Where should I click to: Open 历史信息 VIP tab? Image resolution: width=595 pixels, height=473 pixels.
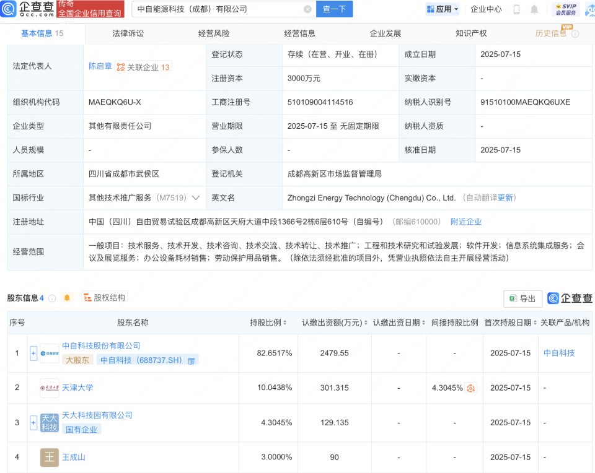pyautogui.click(x=550, y=33)
